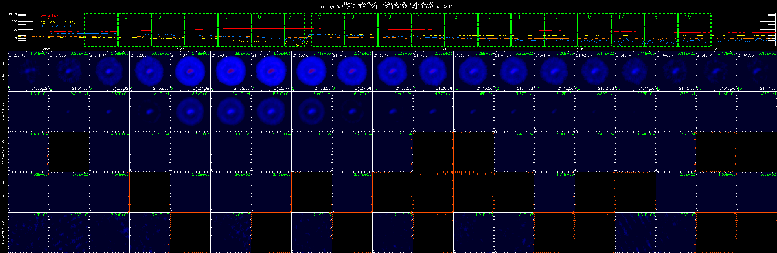Click the 3.0-6.0 keV row label
The width and height of the screenshot is (777, 253).
pos(3,71)
